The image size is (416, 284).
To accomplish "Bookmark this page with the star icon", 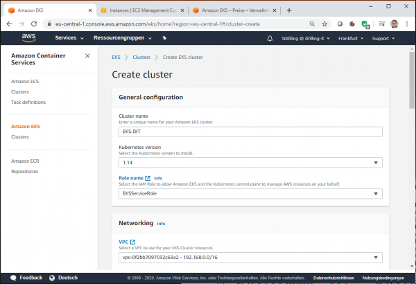I will (x=324, y=24).
